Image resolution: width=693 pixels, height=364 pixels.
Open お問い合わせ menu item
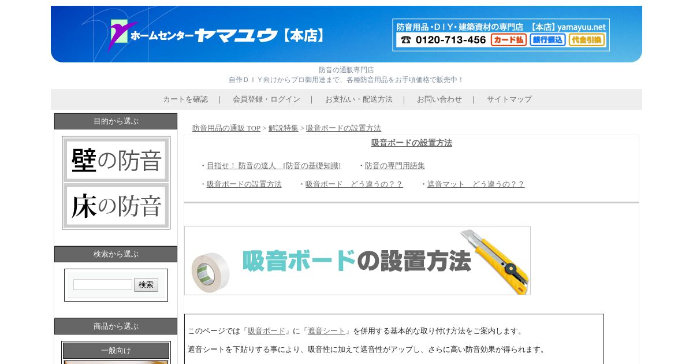439,99
